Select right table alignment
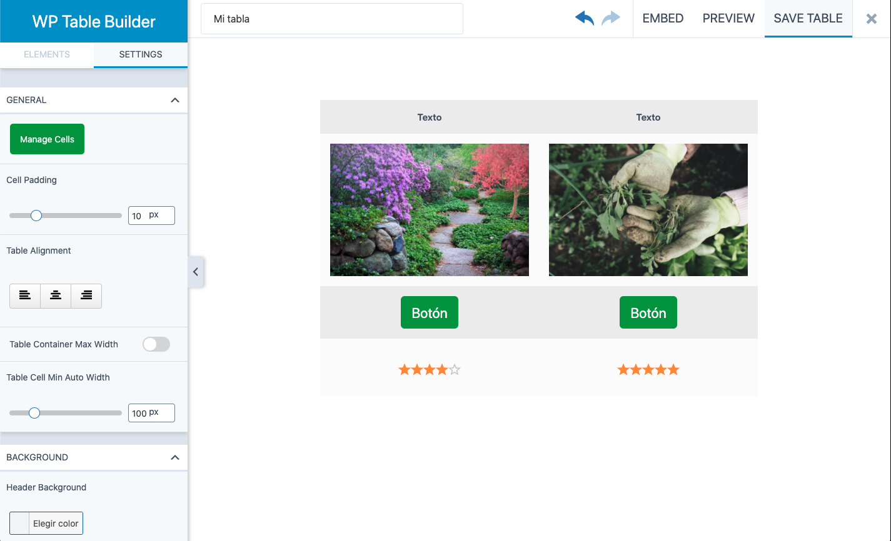 pyautogui.click(x=86, y=295)
